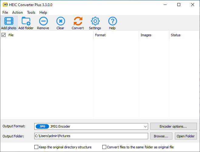Maximize the HEIC Converter window

click(179, 5)
